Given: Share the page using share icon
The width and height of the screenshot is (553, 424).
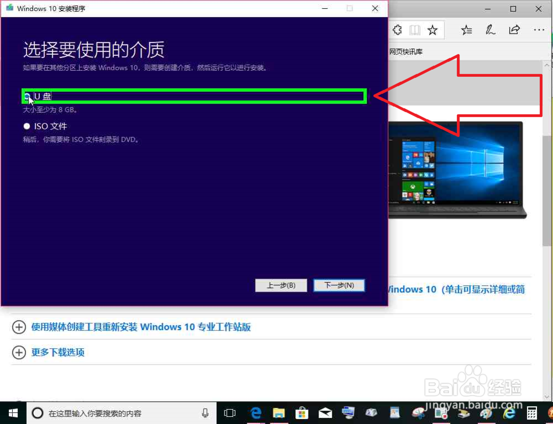Looking at the screenshot, I should [x=514, y=30].
